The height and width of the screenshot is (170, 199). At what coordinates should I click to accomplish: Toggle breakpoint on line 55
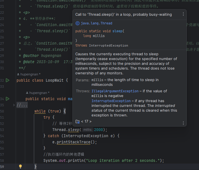pos(3,142)
